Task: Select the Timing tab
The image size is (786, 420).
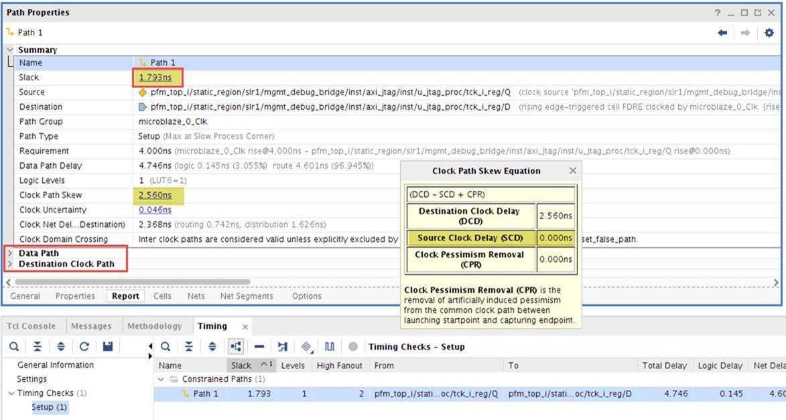Action: tap(212, 326)
